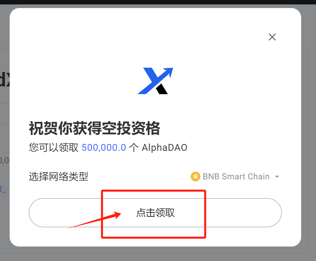Click the blue arrowhead on the logo
This screenshot has height=261, width=316.
pyautogui.click(x=169, y=71)
